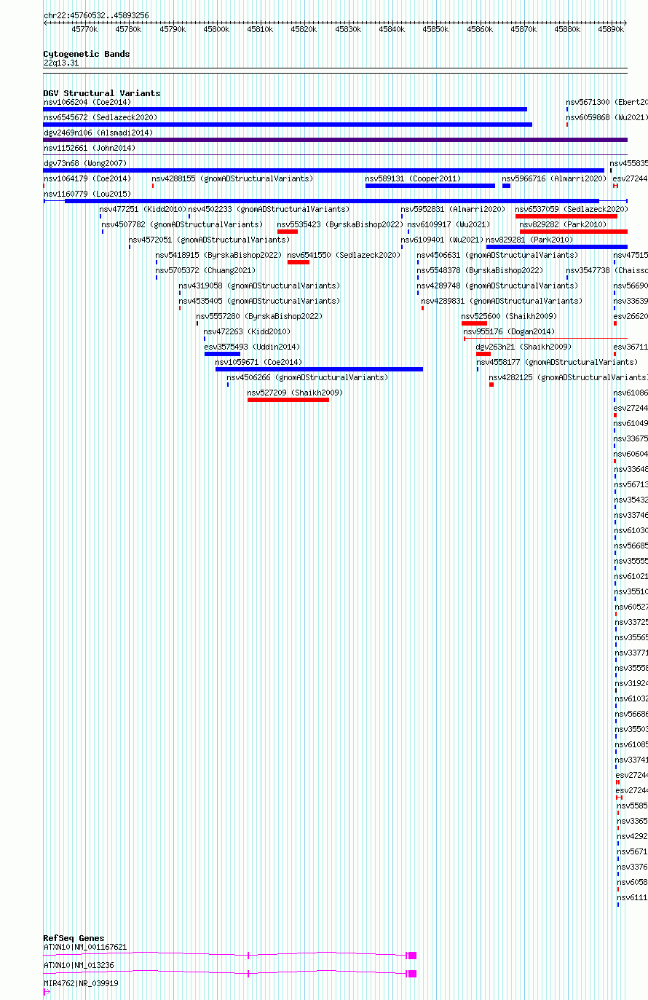Open the nsv4319058 gnomAD variant label

[259, 286]
